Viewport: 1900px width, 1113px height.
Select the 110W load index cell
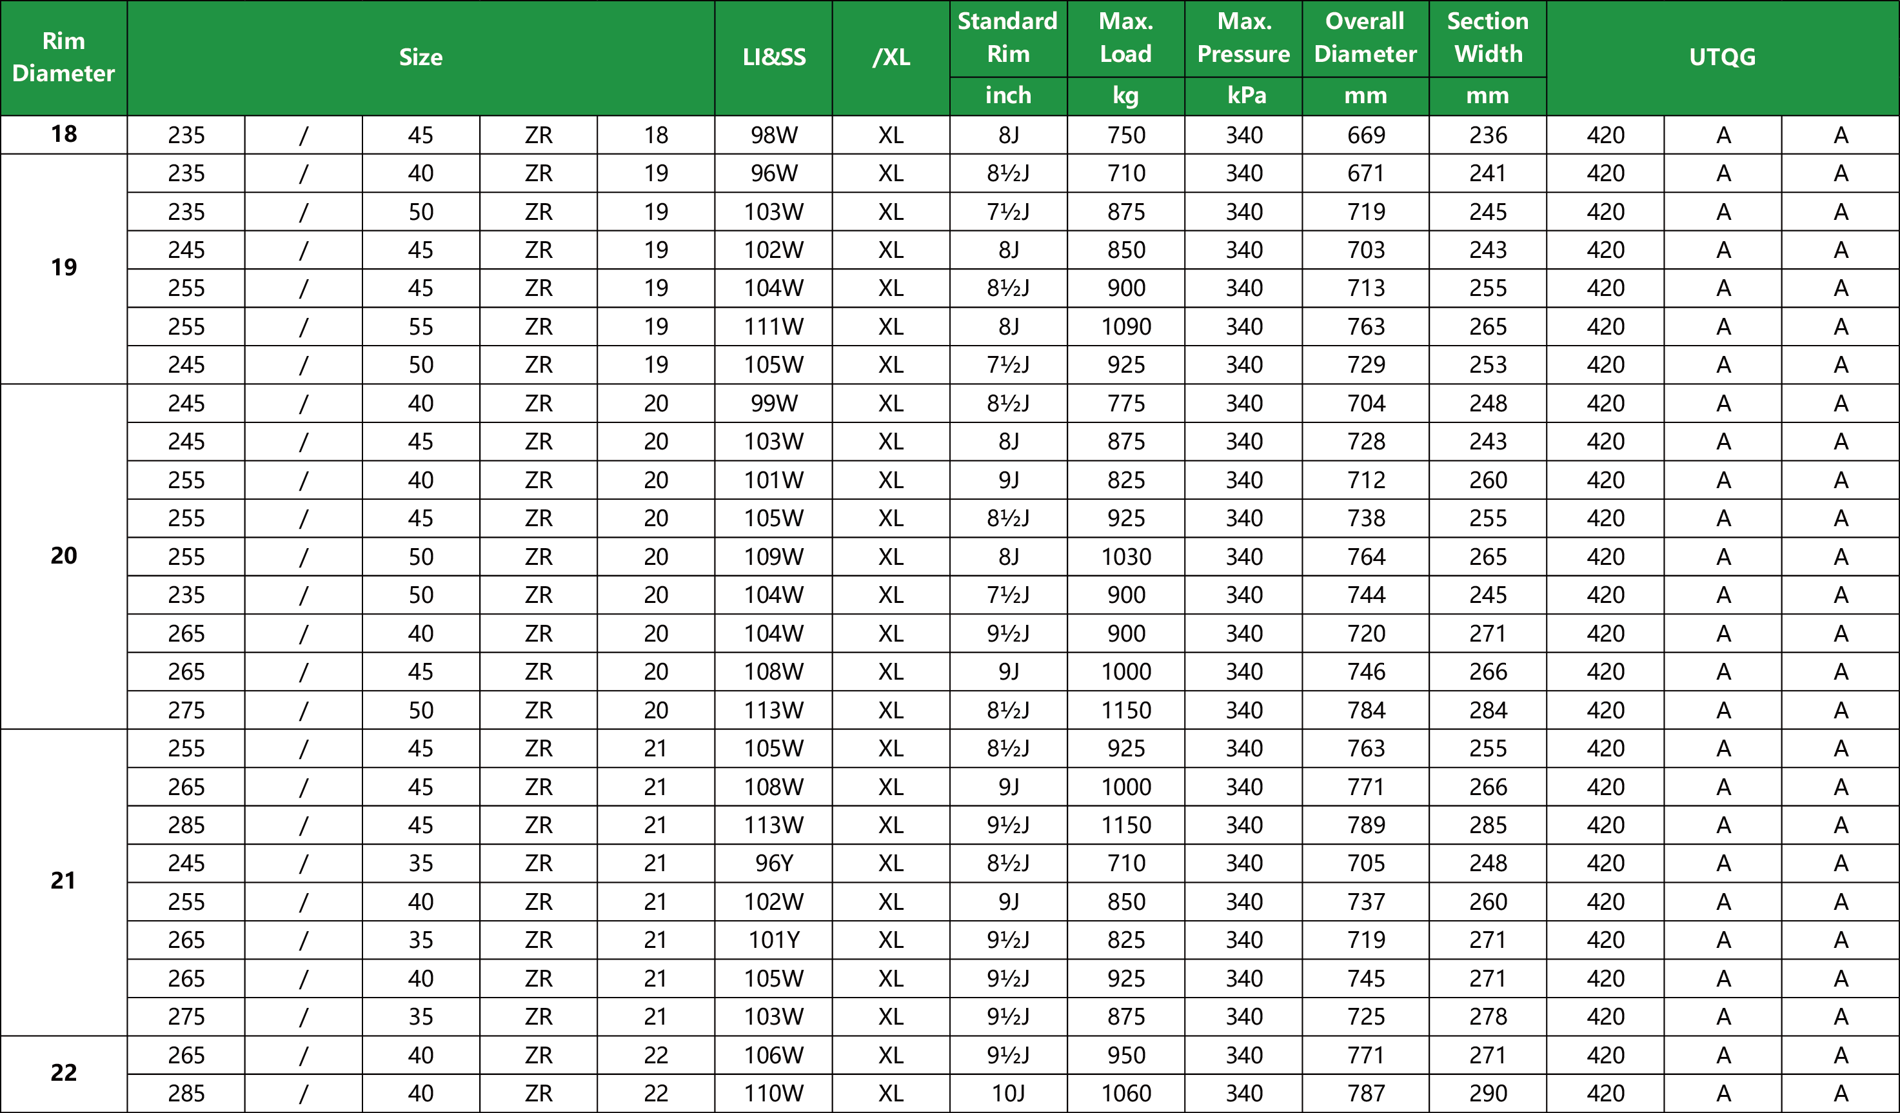tap(773, 1092)
